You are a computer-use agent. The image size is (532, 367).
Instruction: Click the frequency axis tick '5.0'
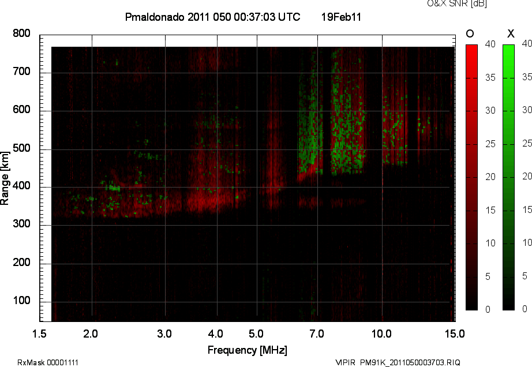[x=256, y=334]
